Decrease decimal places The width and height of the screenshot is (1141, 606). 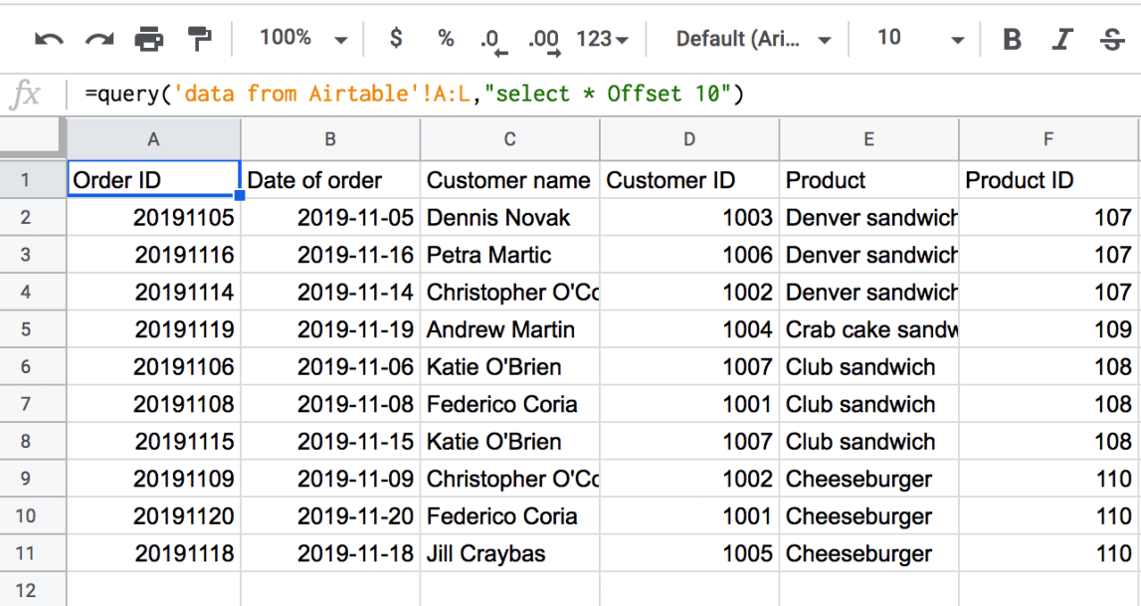point(493,41)
